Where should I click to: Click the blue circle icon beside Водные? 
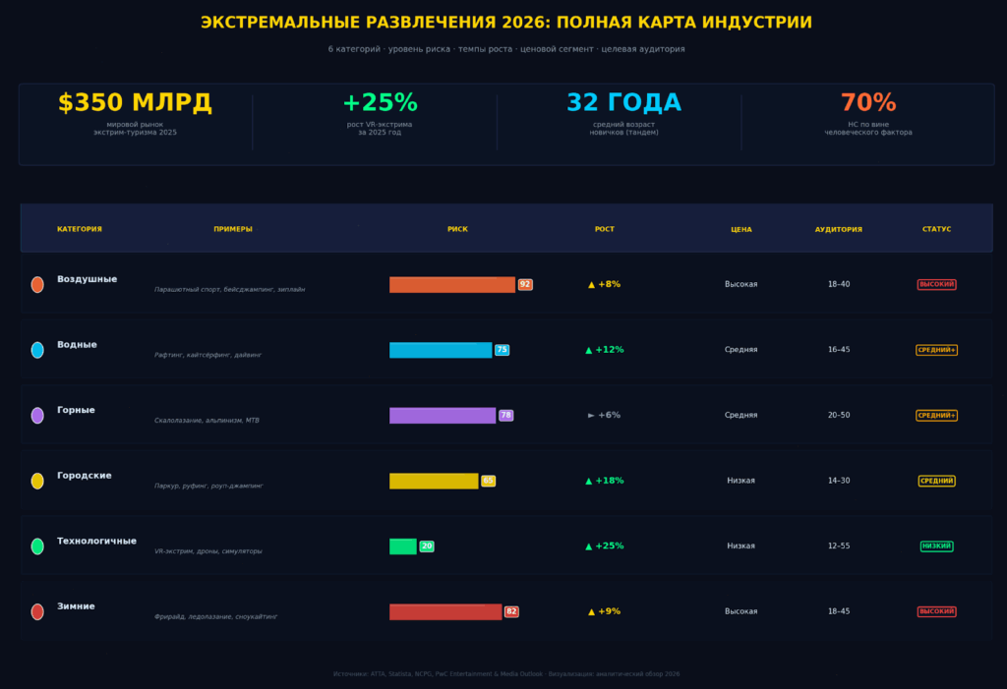pyautogui.click(x=37, y=350)
